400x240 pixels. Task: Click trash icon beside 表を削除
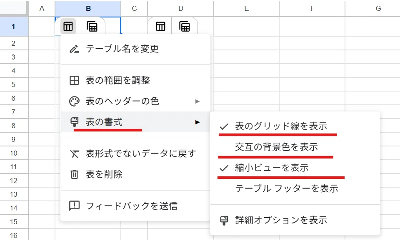(74, 175)
